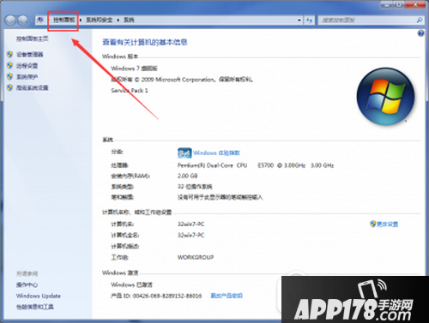The width and height of the screenshot is (429, 323).
Task: Go forward with the Forward arrow button
Action: [23, 20]
